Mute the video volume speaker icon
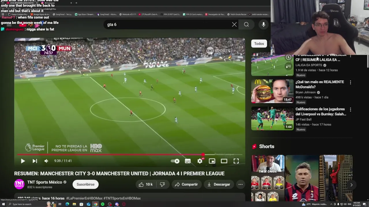Screen dimensions: 369x207 [x=46, y=161]
